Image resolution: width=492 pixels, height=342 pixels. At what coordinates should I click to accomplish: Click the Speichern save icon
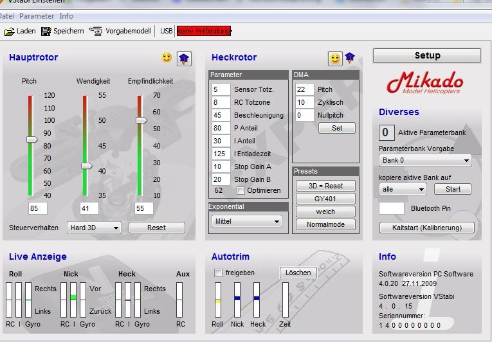pyautogui.click(x=46, y=32)
